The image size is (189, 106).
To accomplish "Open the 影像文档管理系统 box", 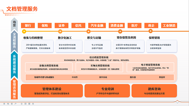I will (x=49, y=67).
